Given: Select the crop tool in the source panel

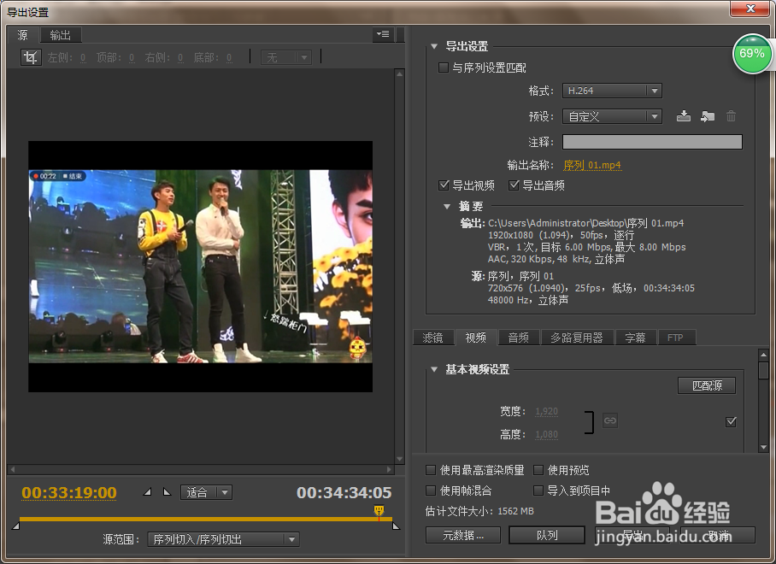Looking at the screenshot, I should tap(31, 57).
